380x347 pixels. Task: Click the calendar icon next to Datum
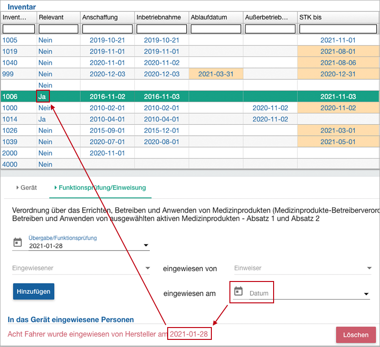[x=238, y=291]
